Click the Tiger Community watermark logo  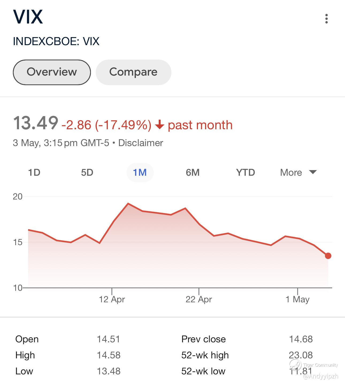pos(296,364)
